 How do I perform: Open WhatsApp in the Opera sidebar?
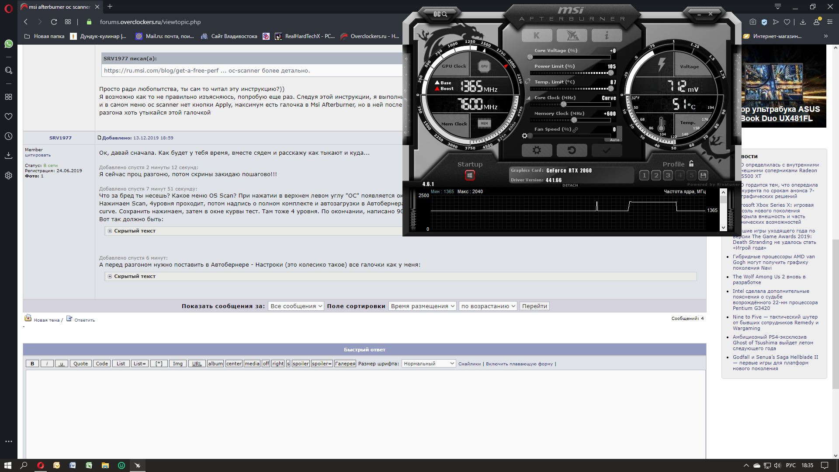tap(8, 44)
